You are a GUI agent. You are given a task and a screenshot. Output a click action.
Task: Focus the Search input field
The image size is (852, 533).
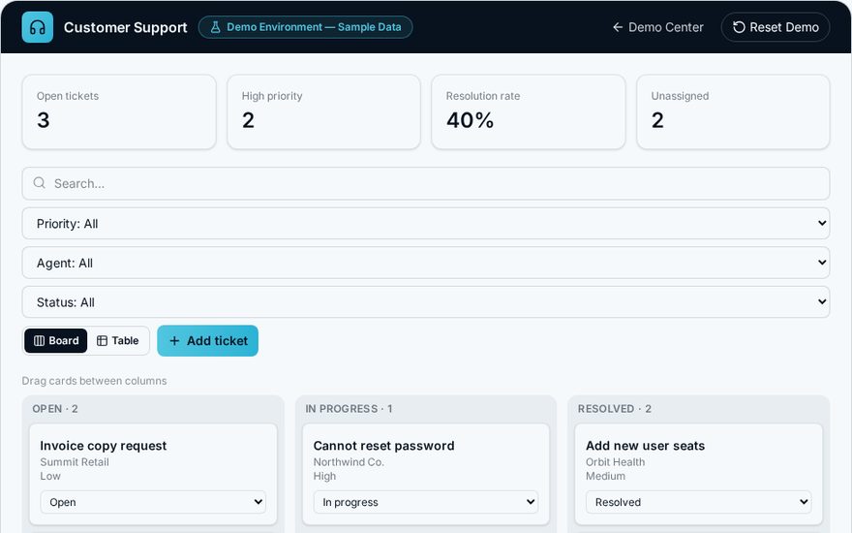(425, 183)
